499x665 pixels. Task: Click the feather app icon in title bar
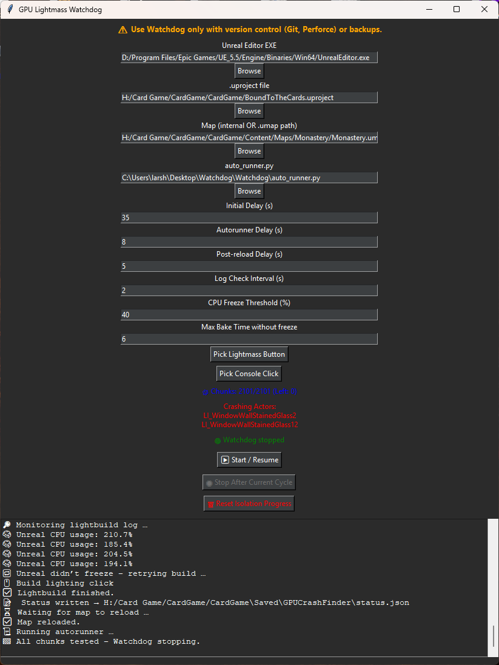pyautogui.click(x=10, y=9)
